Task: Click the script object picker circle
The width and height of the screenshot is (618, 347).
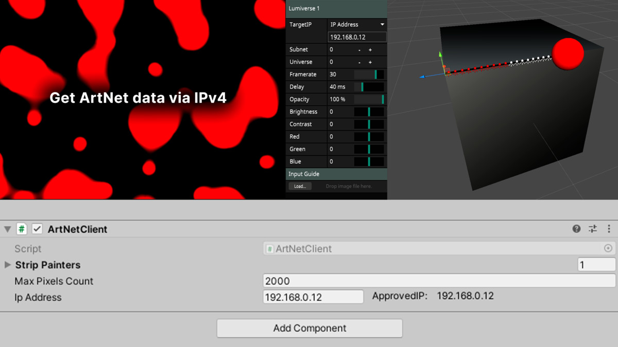Action: [x=608, y=248]
